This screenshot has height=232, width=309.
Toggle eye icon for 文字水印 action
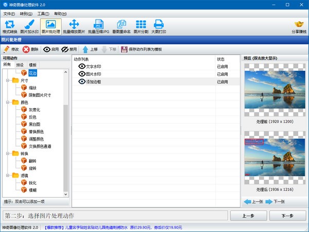click(81, 66)
